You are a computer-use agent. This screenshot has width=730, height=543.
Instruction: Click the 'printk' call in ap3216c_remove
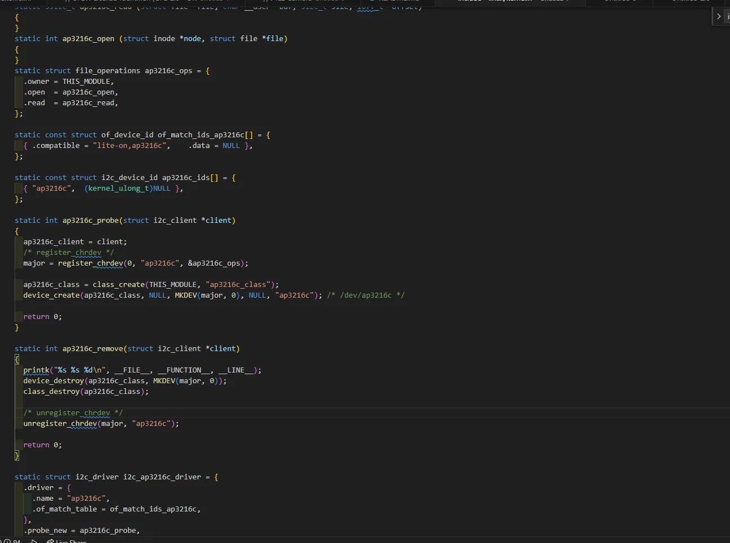pyautogui.click(x=37, y=370)
